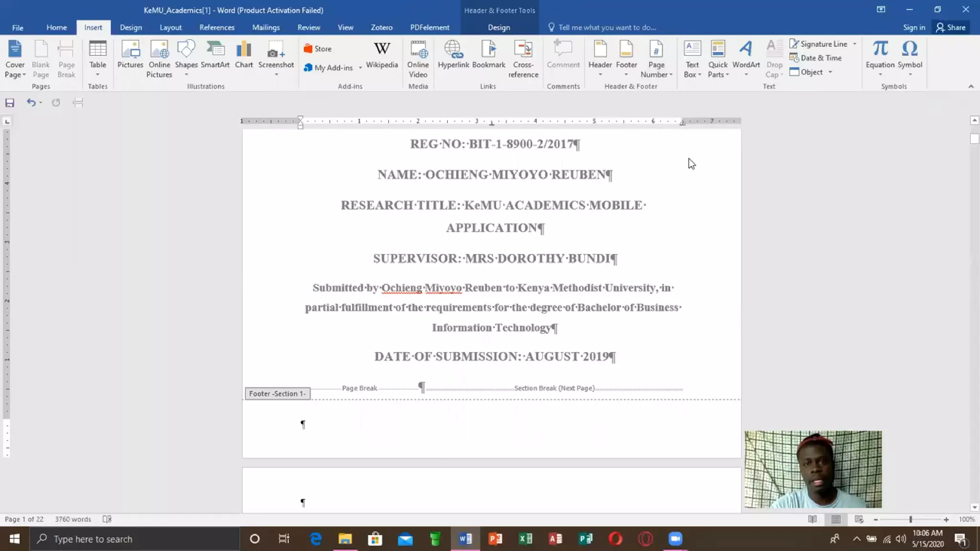The width and height of the screenshot is (980, 551).
Task: Open the Shapes gallery
Action: [186, 59]
